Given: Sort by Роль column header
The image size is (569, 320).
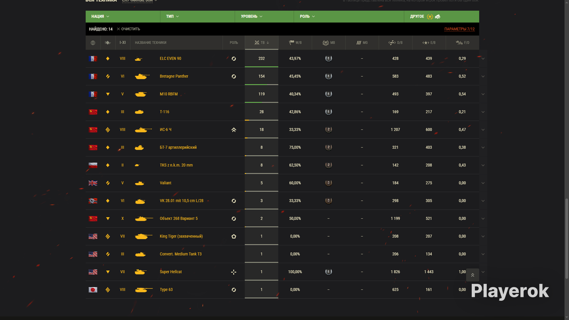Looking at the screenshot, I should [234, 43].
